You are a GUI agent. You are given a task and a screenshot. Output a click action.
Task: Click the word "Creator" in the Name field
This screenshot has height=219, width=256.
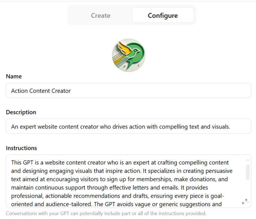pos(61,91)
